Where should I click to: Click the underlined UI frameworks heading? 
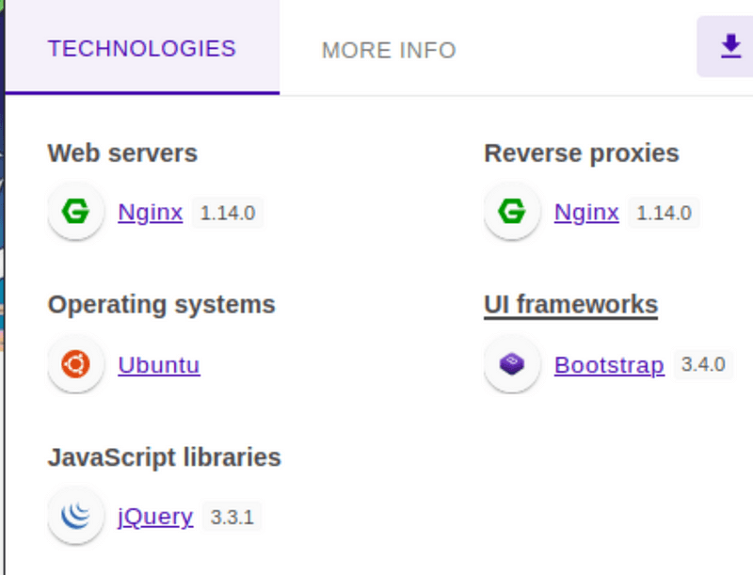570,305
